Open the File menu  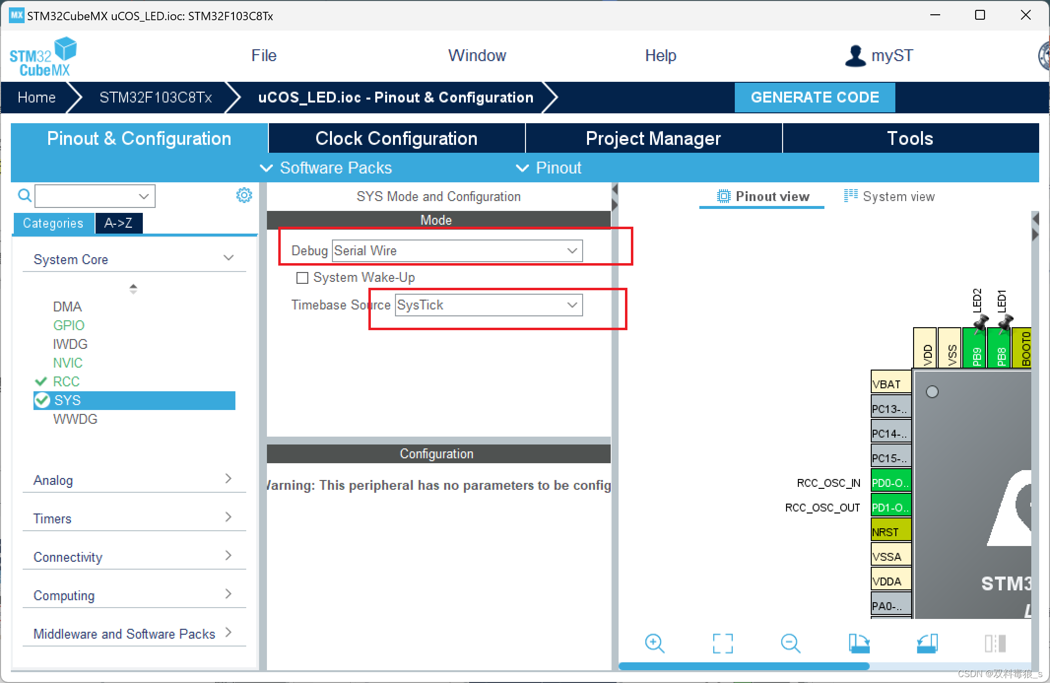click(x=264, y=55)
